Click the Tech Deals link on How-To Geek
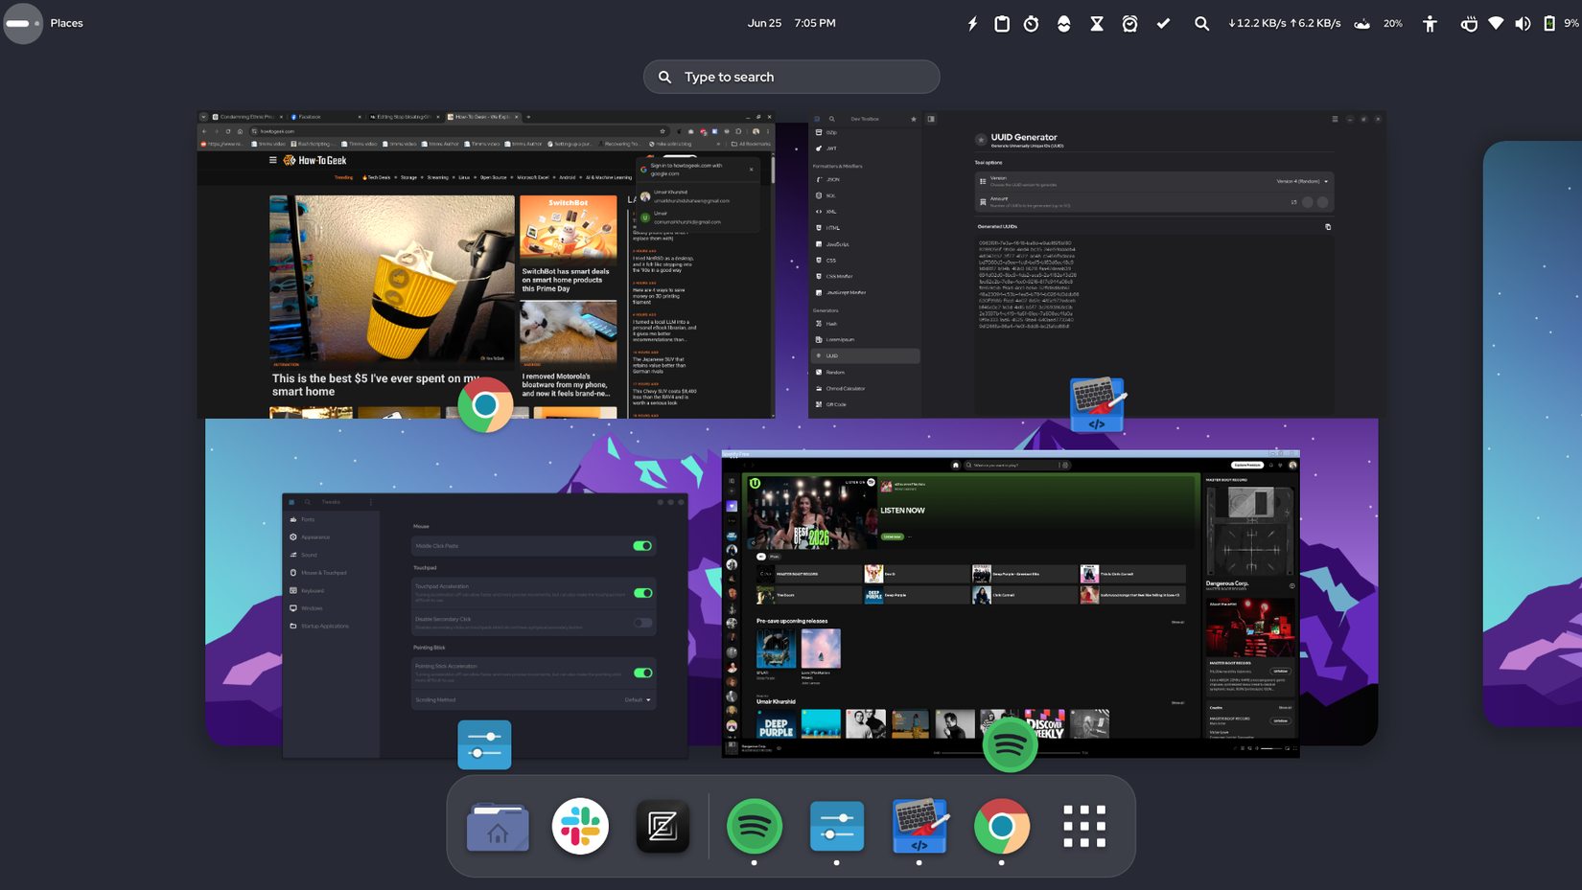 377,177
